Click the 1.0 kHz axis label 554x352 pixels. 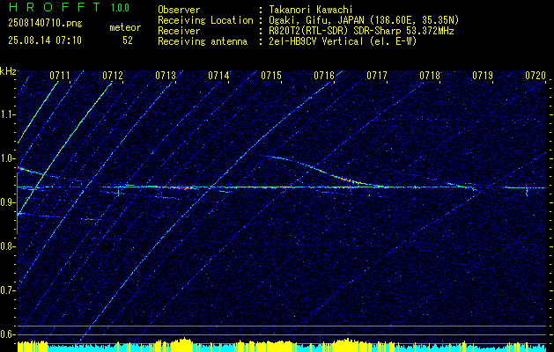click(x=7, y=158)
